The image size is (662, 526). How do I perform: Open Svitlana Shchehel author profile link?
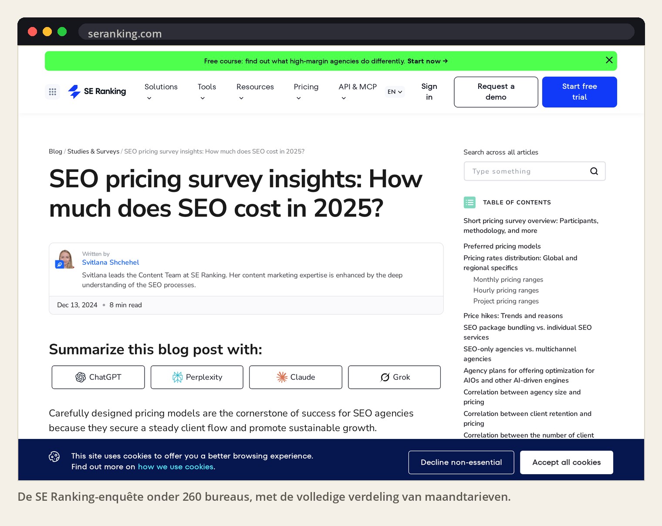[111, 263]
